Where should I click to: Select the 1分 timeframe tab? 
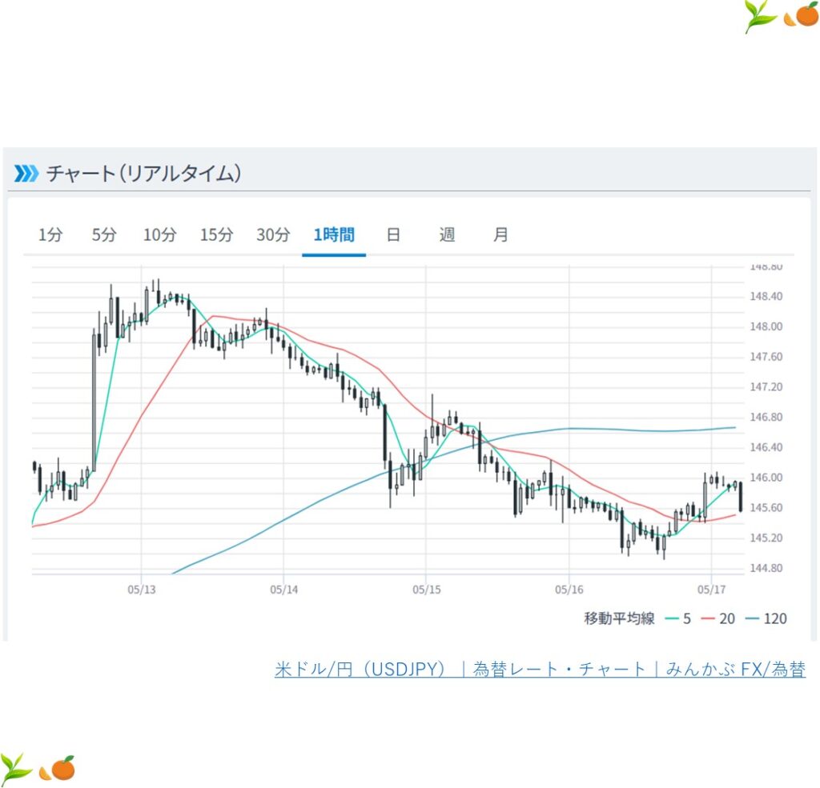tap(50, 235)
